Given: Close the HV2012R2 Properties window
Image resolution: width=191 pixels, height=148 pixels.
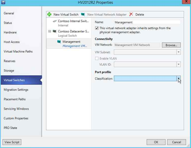Looking at the screenshot, I should click(186, 2).
